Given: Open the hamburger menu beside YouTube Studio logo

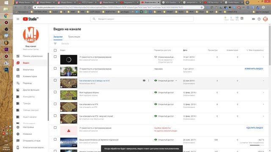Looking at the screenshot, I should pyautogui.click(x=18, y=19).
